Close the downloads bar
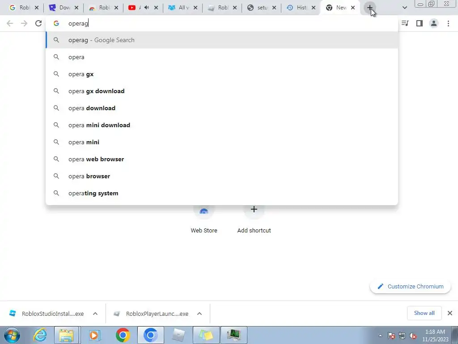458x344 pixels. tap(450, 313)
